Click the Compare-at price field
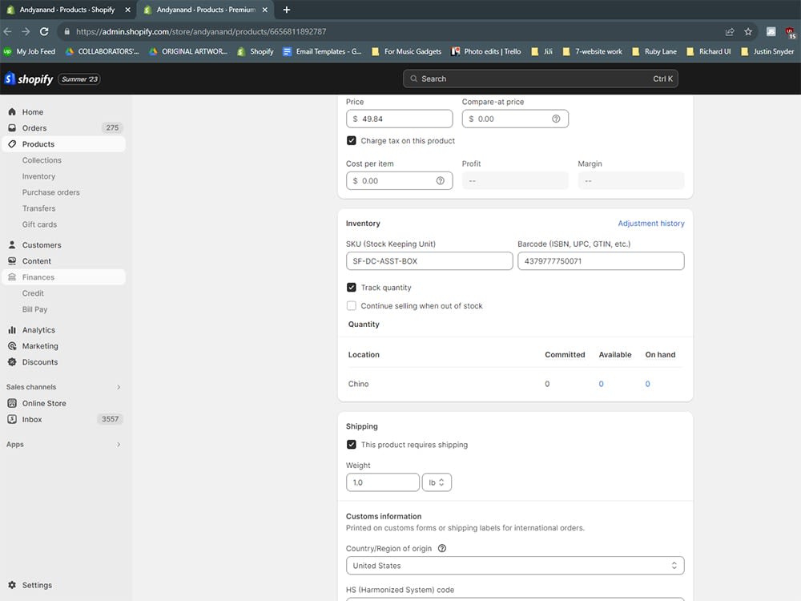The image size is (801, 601). [x=515, y=119]
